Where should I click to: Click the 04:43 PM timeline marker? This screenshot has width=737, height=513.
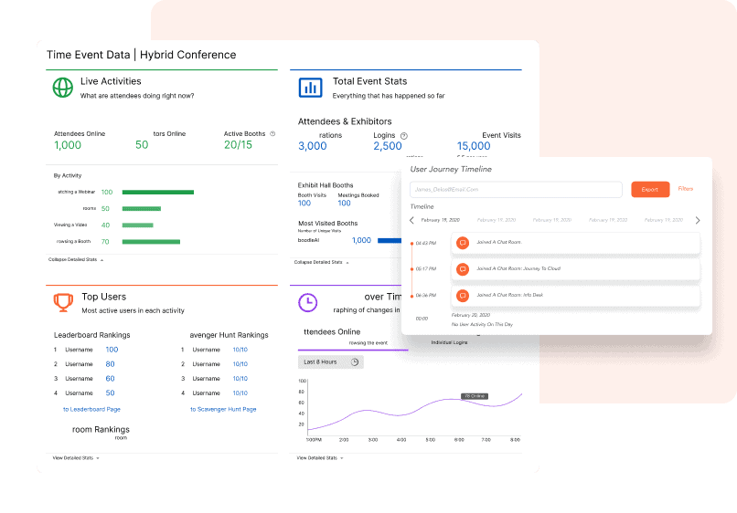coord(412,243)
